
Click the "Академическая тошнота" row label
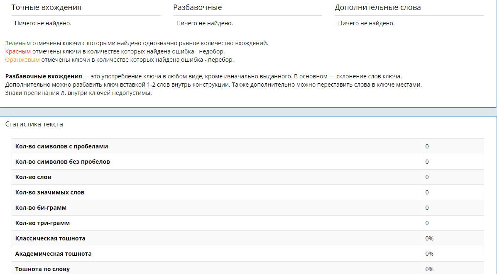pyautogui.click(x=53, y=254)
